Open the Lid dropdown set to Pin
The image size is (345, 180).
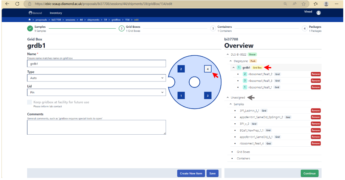(x=96, y=92)
